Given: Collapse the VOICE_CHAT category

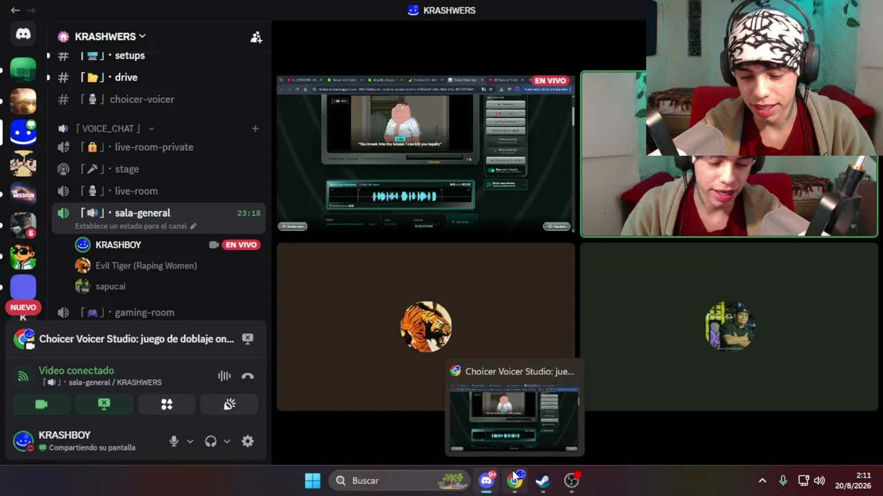Looking at the screenshot, I should click(x=108, y=128).
